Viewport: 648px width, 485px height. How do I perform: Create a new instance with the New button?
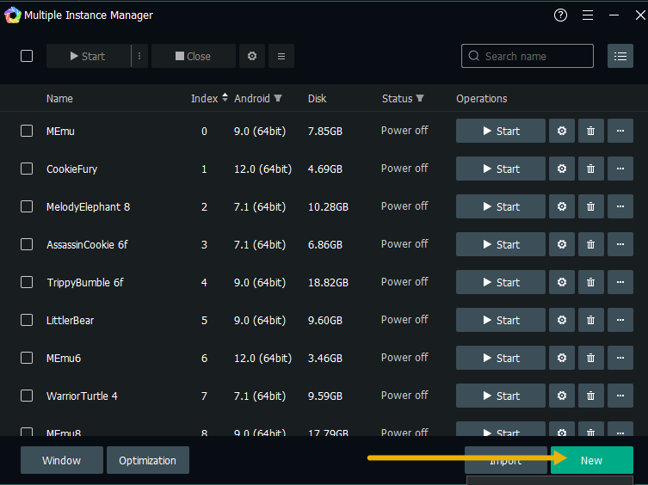pos(592,460)
